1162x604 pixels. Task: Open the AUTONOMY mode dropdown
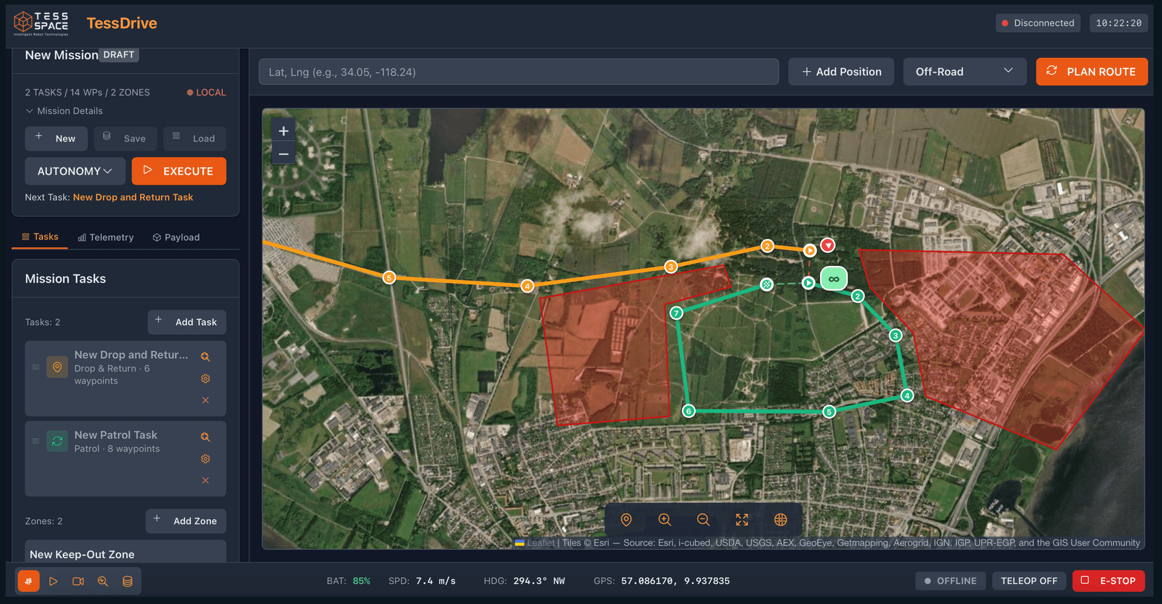point(75,171)
